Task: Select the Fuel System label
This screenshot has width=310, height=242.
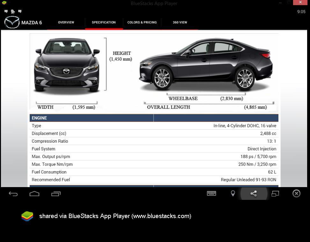Action: pyautogui.click(x=43, y=149)
